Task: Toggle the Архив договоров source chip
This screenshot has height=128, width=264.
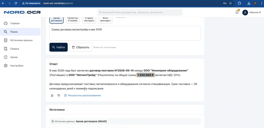Action: (x=56, y=20)
